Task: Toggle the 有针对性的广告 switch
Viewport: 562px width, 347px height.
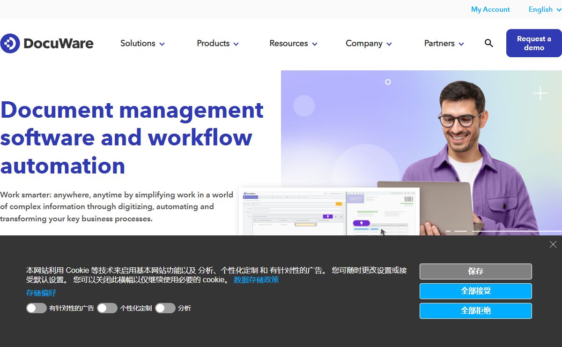Action: [x=37, y=308]
